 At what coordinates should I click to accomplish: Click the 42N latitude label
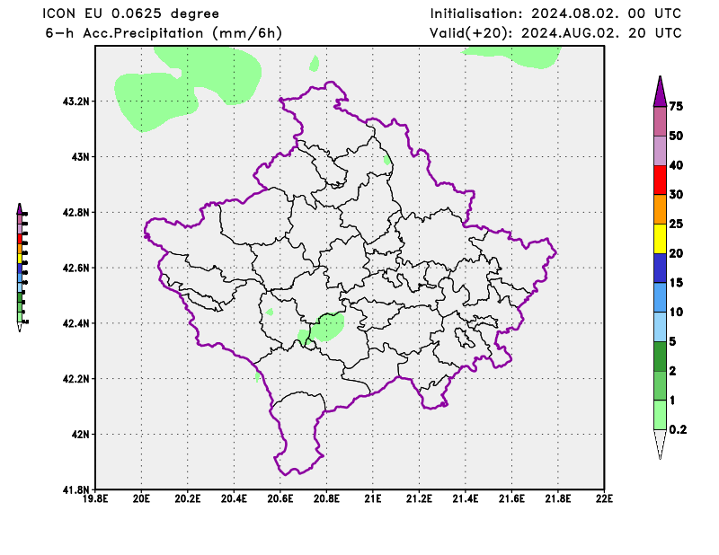point(80,434)
